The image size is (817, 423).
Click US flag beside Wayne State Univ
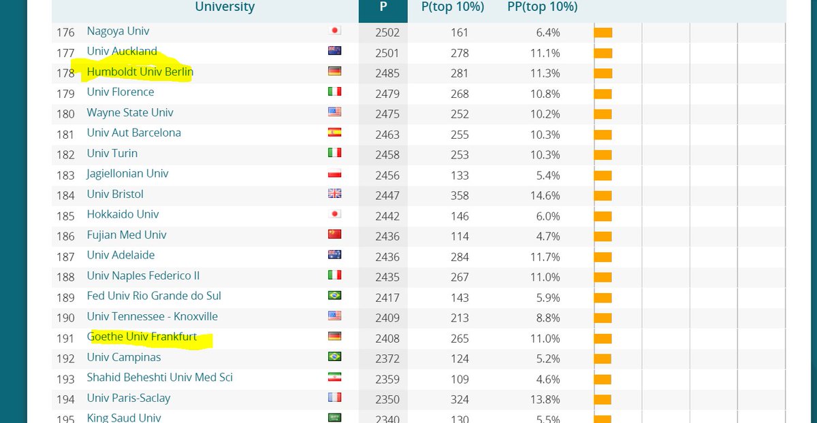(x=334, y=112)
